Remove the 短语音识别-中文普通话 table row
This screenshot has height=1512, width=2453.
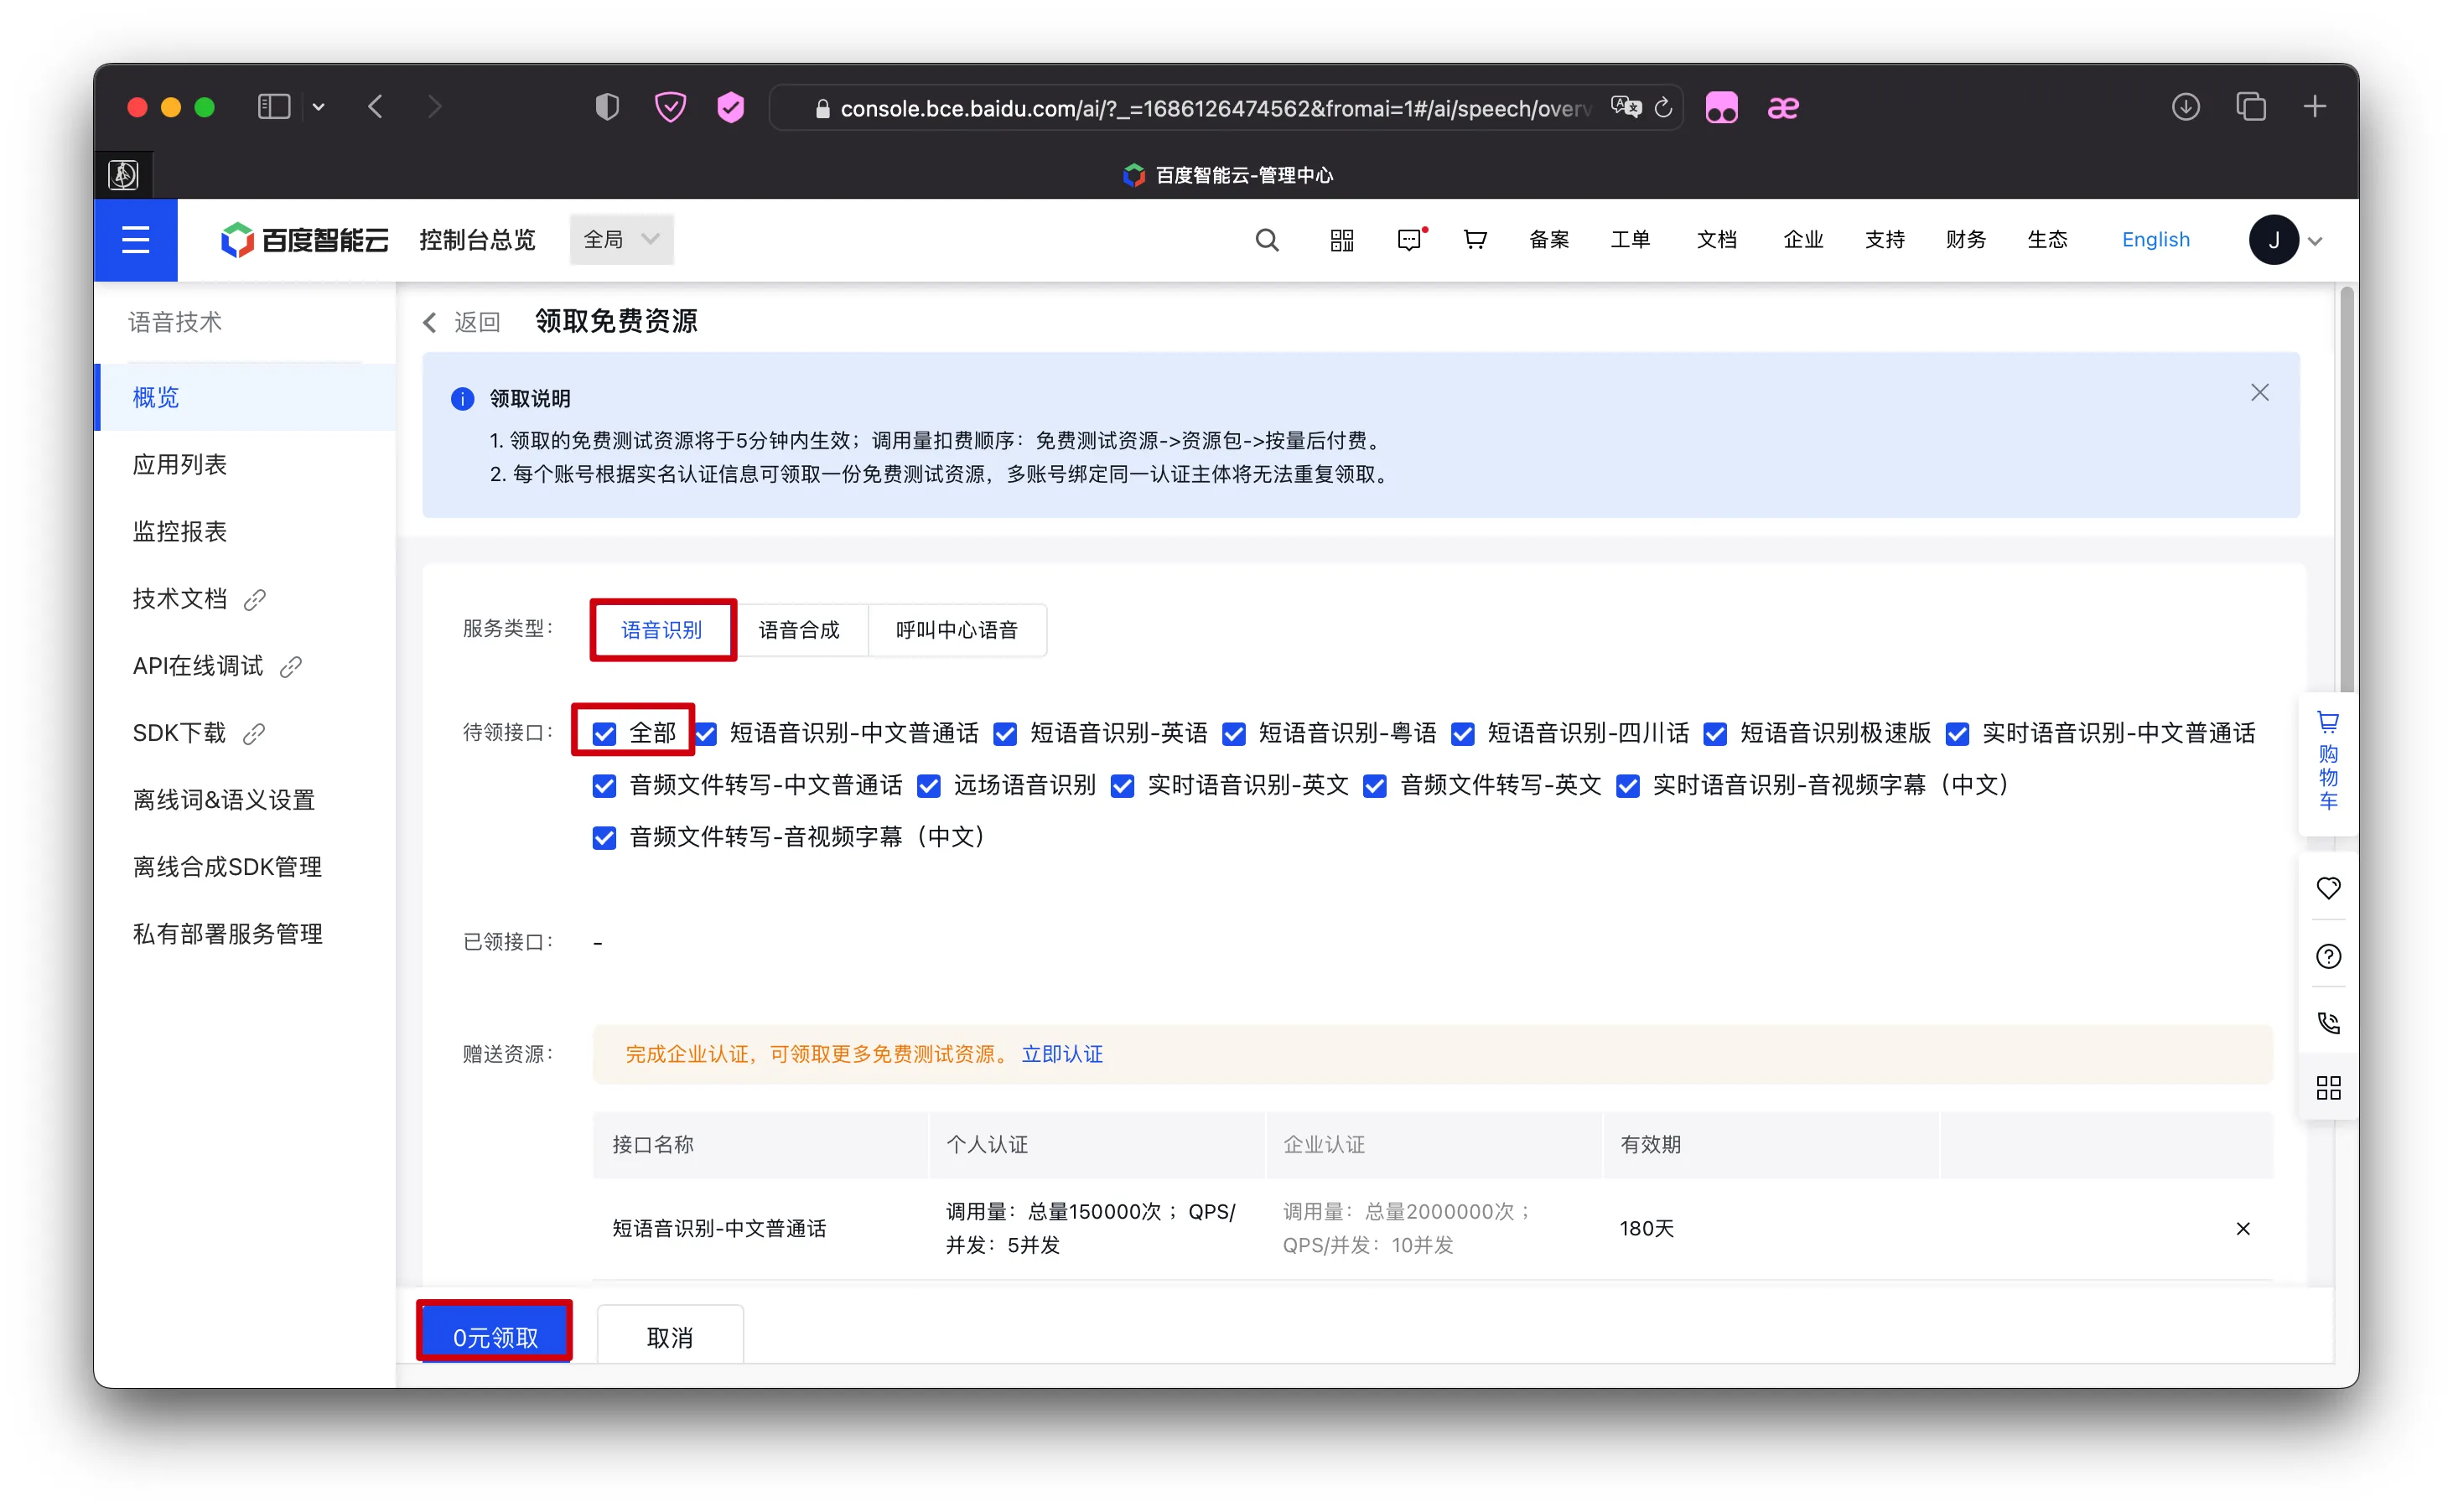(x=2242, y=1228)
